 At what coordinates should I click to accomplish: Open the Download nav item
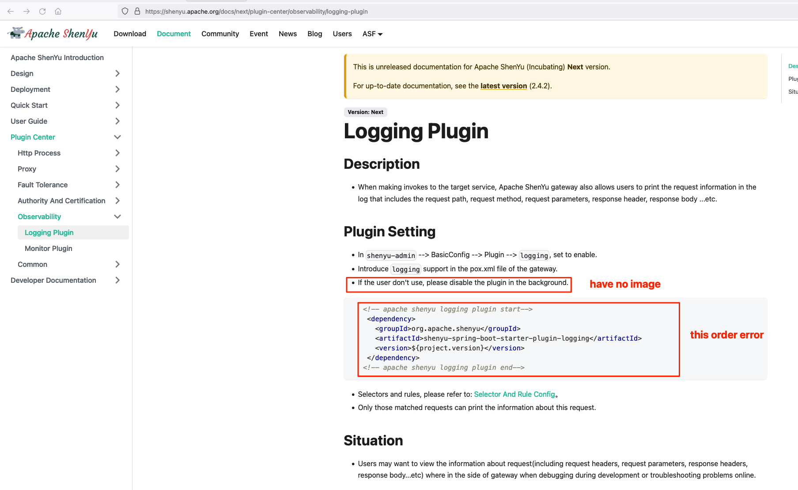pyautogui.click(x=130, y=34)
